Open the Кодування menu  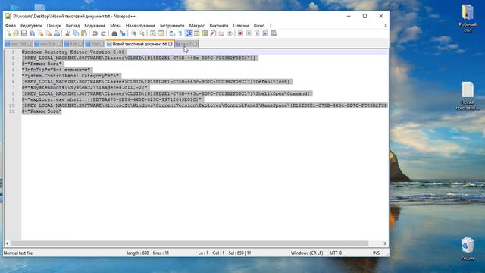(95, 25)
